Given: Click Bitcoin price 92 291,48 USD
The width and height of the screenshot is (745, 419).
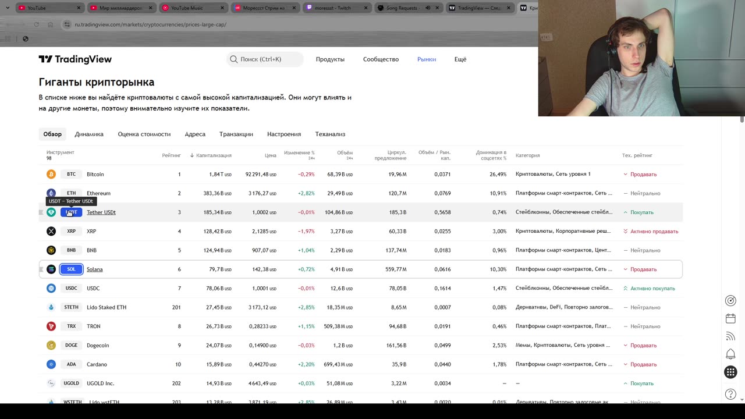Looking at the screenshot, I should point(261,174).
